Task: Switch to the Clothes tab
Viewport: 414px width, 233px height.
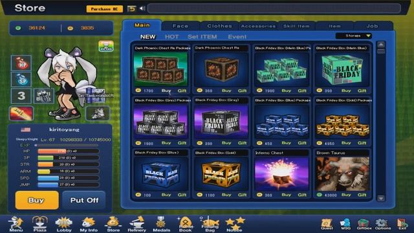Action: click(219, 26)
